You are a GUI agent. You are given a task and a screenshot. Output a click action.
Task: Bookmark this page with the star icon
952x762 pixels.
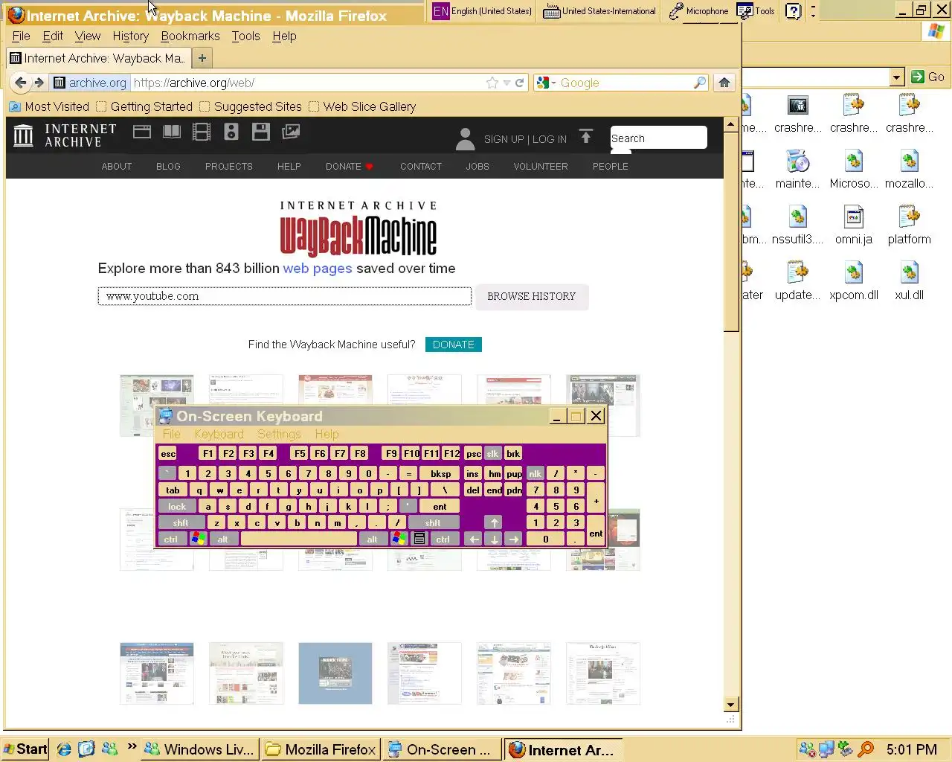tap(492, 83)
